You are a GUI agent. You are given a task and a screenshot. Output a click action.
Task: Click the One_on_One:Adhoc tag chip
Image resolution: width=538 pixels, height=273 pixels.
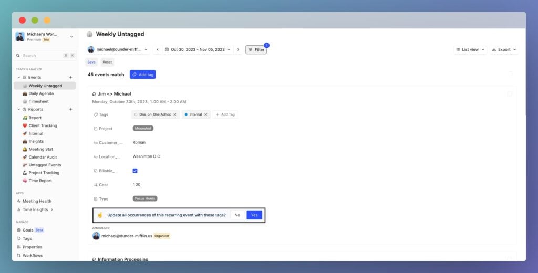click(156, 114)
